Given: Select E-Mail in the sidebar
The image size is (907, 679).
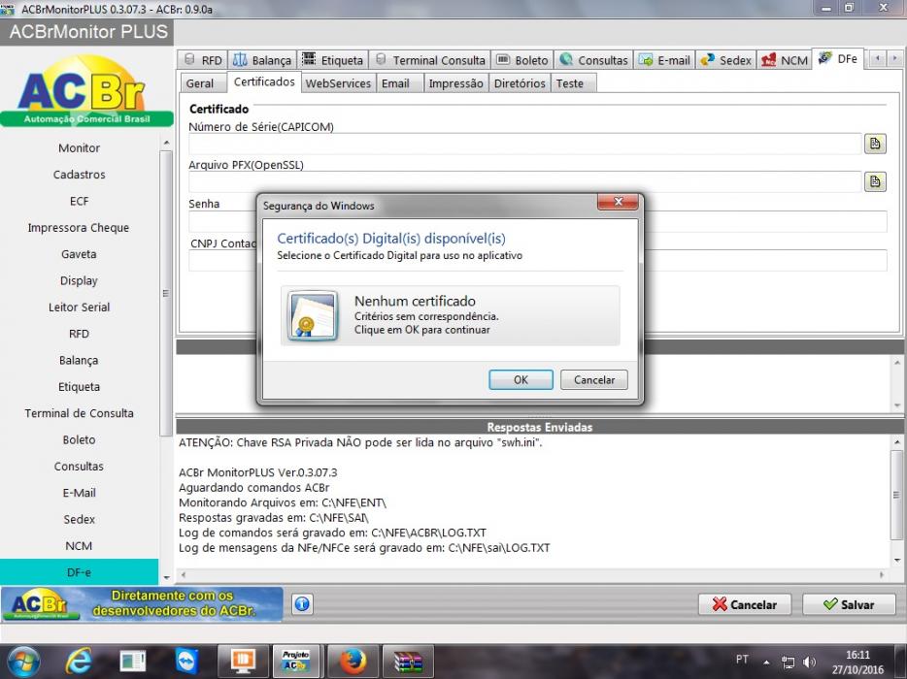Looking at the screenshot, I should [x=80, y=494].
